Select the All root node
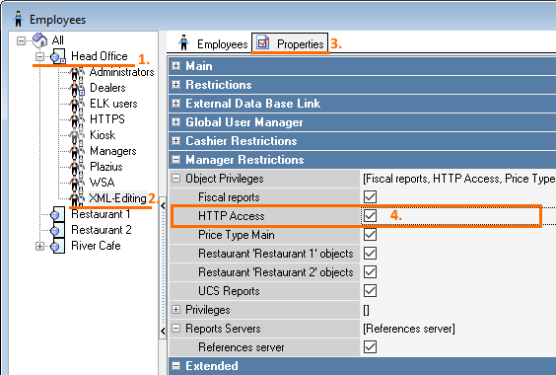 tap(58, 40)
